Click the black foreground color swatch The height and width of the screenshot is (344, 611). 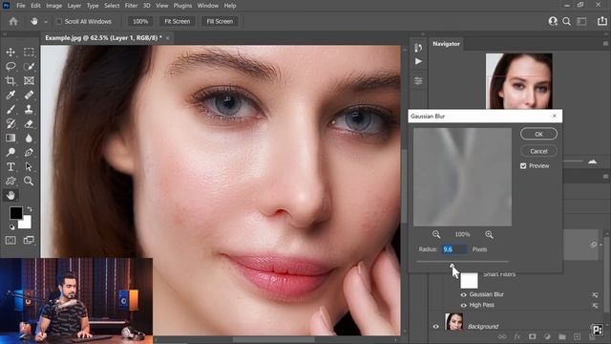[x=15, y=212]
